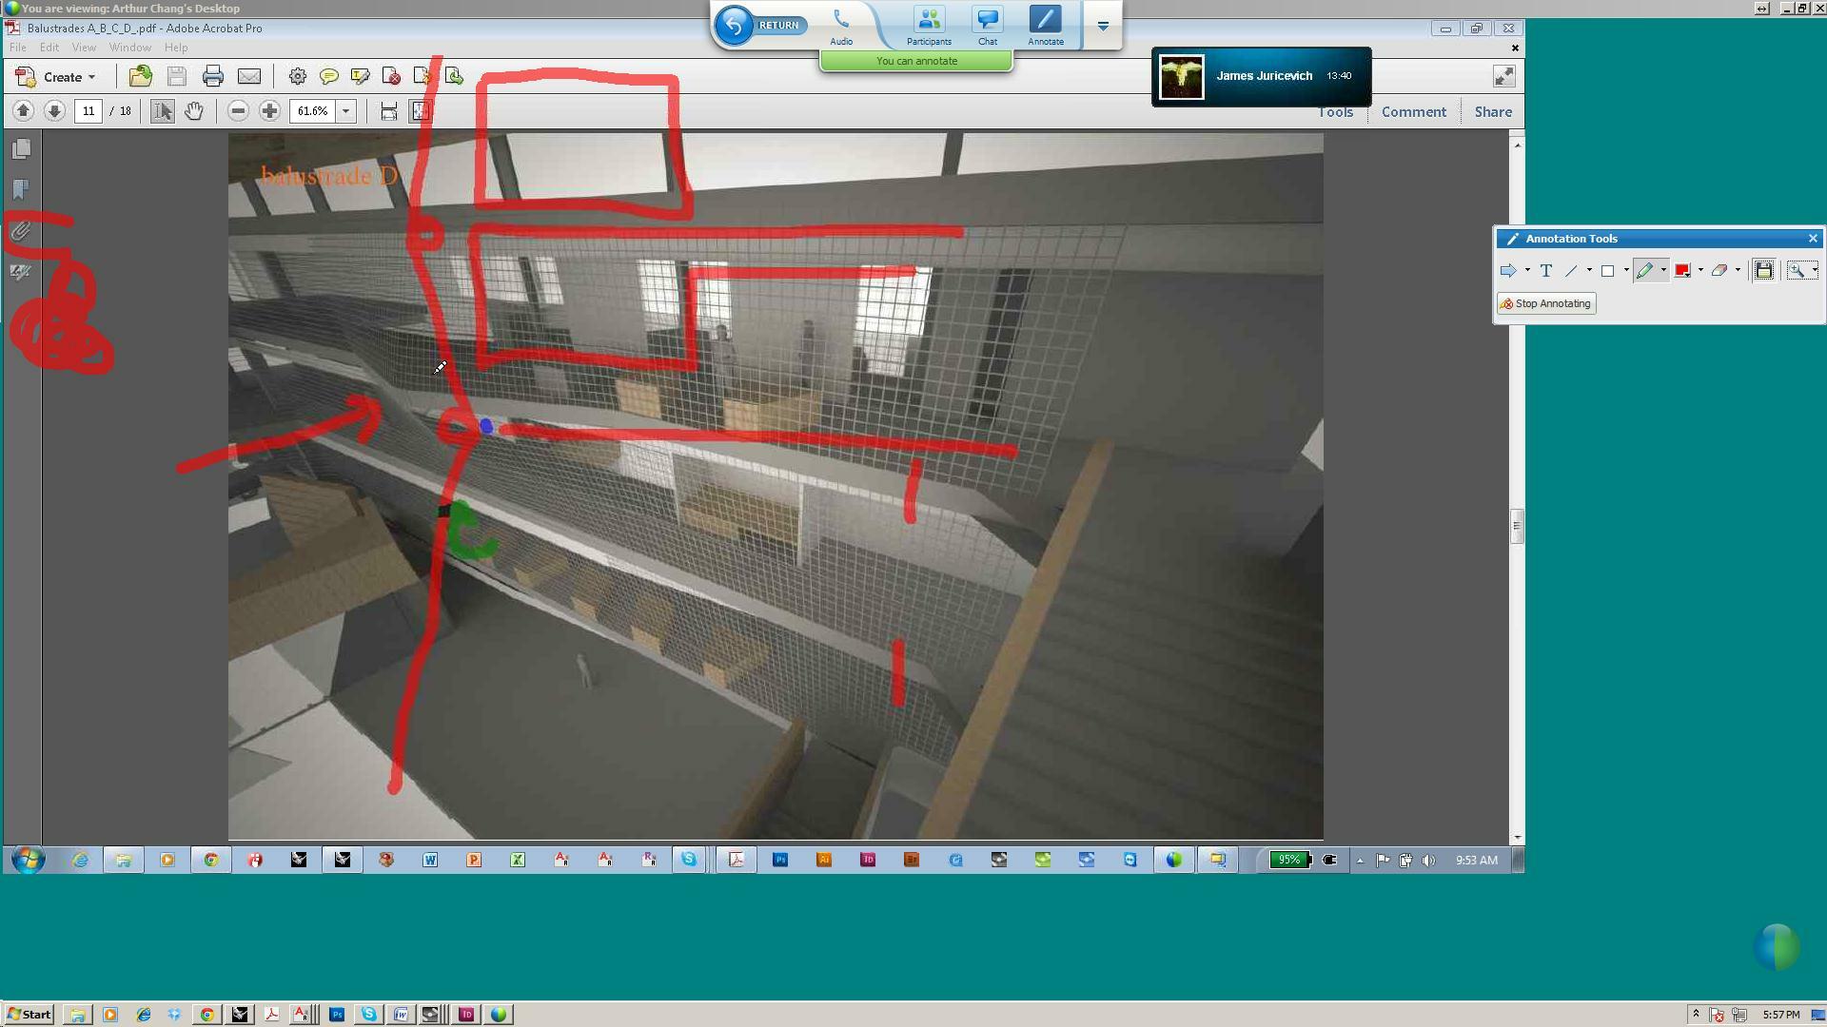Click the remote Windows Start orb
The image size is (1827, 1027).
click(x=28, y=861)
